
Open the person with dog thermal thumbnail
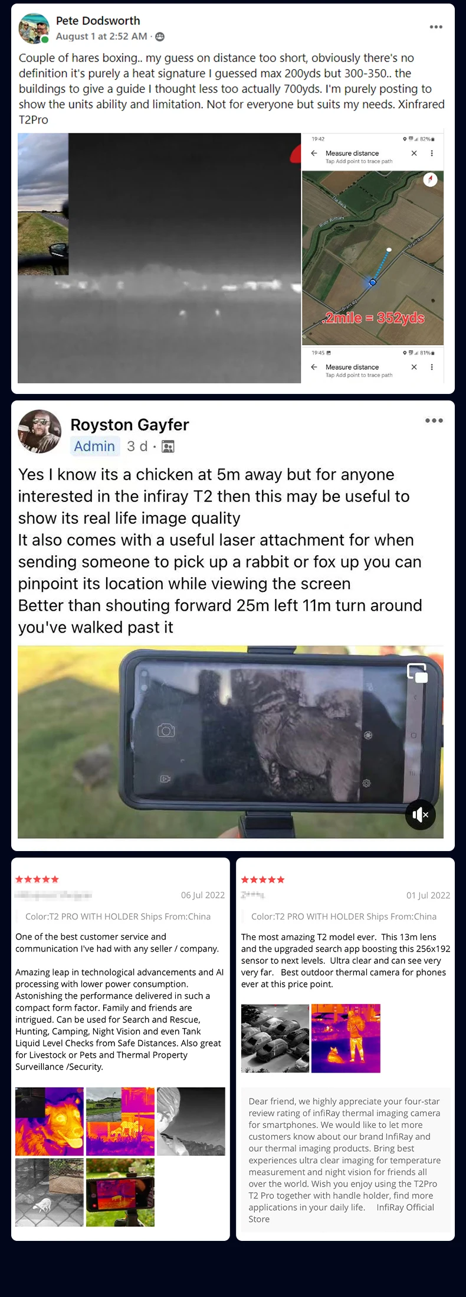pos(346,1038)
